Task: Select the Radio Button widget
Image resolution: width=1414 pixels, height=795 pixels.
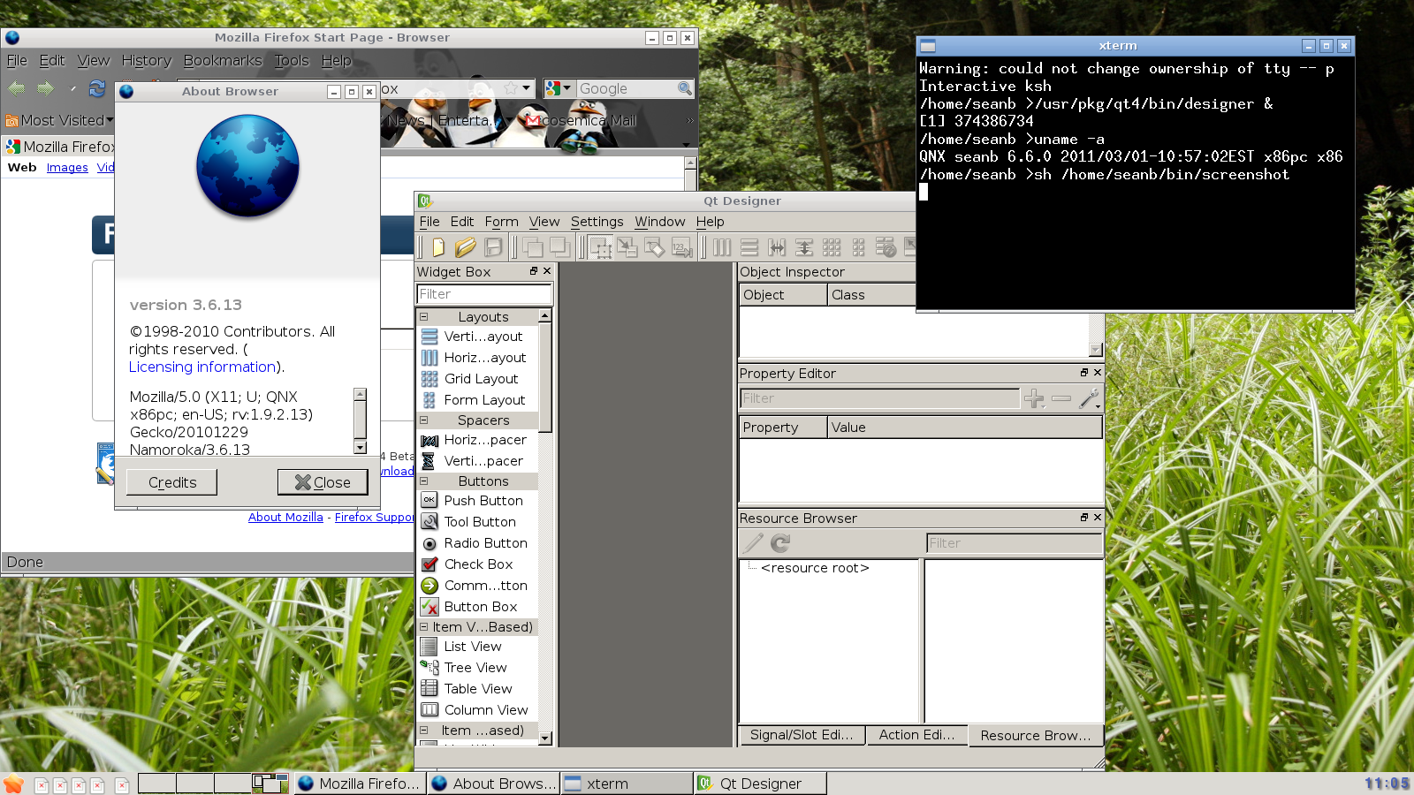Action: coord(485,543)
